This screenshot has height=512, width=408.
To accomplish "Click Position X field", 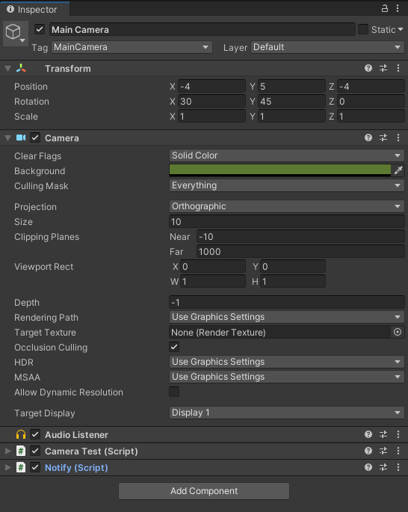I will tap(211, 86).
